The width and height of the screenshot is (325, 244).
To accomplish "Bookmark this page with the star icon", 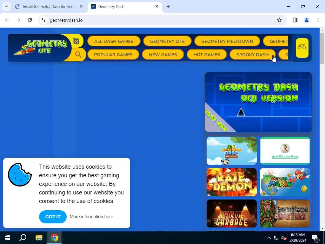I will tap(279, 20).
